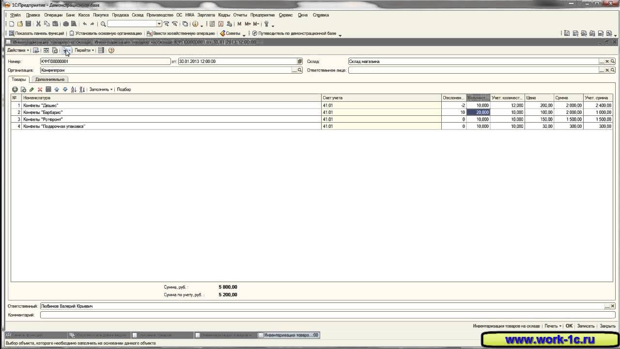The height and width of the screenshot is (349, 620).
Task: Sort rows ascending with the A-Z icon
Action: 74,89
